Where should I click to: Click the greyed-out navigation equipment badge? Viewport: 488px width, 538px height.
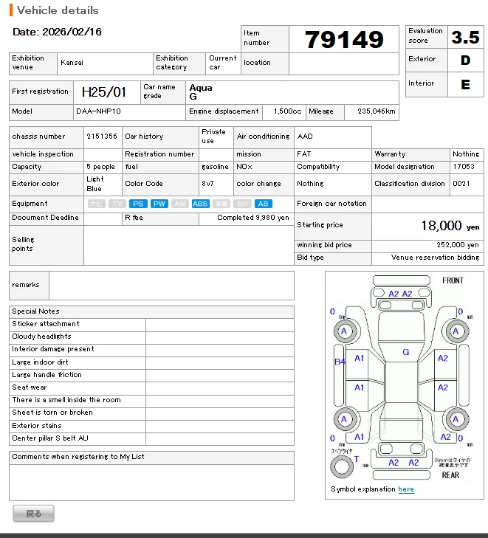tap(96, 204)
